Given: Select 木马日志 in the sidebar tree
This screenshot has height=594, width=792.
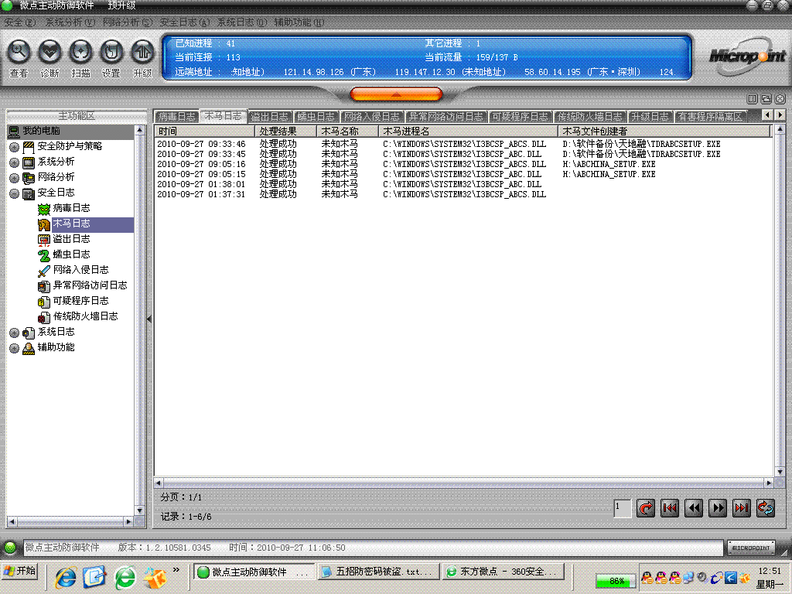Looking at the screenshot, I should coord(71,224).
